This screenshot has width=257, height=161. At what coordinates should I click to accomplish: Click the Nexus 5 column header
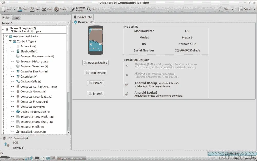(x=29, y=23)
